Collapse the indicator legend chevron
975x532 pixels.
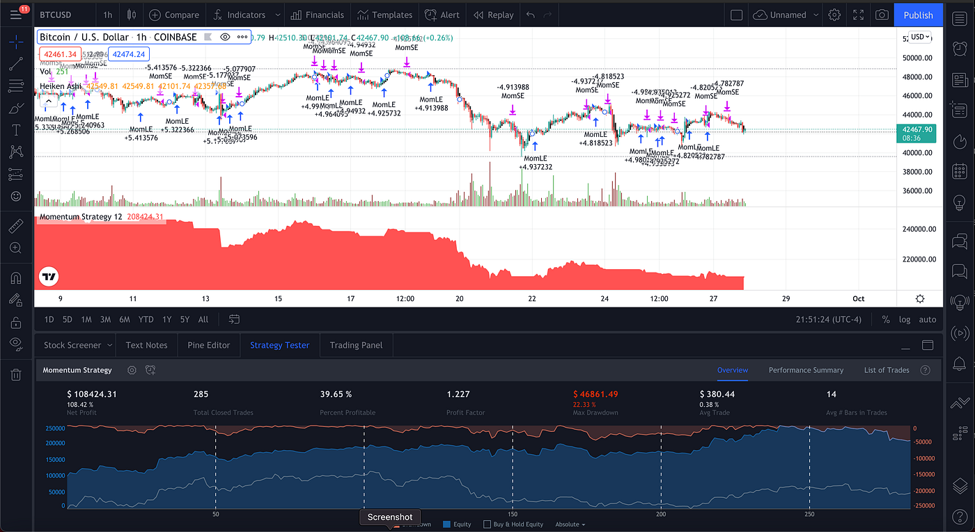point(47,101)
